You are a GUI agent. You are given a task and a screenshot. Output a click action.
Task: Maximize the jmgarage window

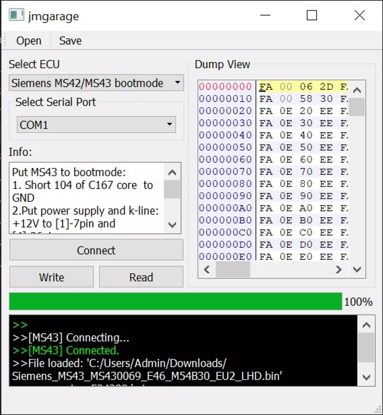point(312,15)
